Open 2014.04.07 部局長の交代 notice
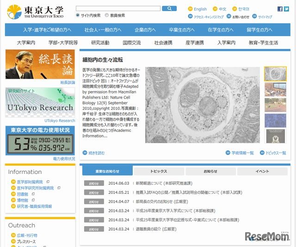296x247 pixels. (x=162, y=202)
